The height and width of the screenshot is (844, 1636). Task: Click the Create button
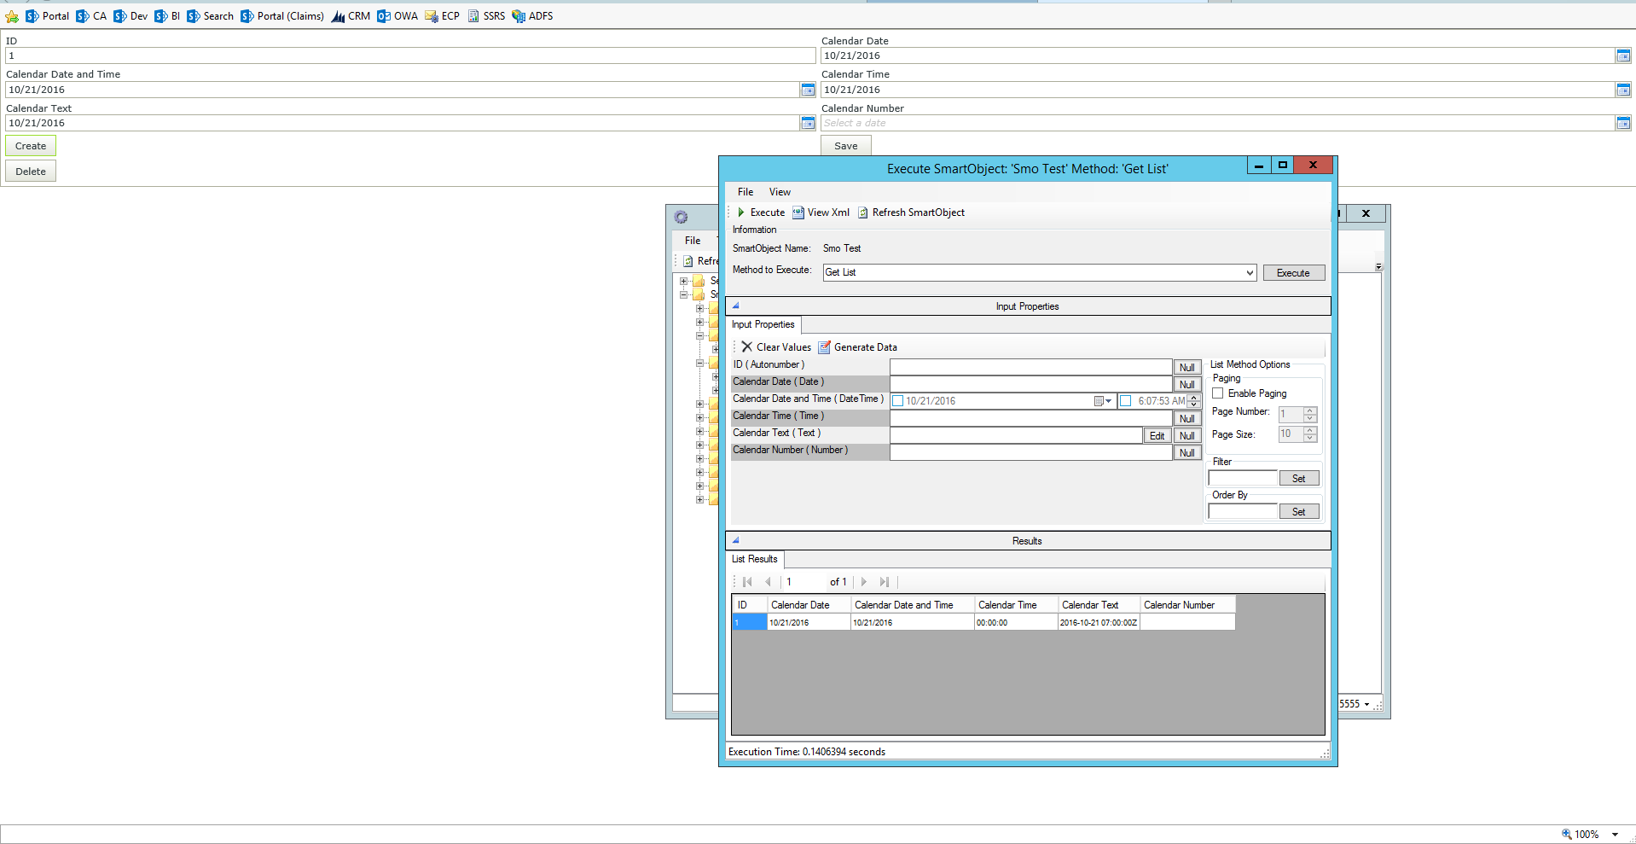[x=31, y=146]
